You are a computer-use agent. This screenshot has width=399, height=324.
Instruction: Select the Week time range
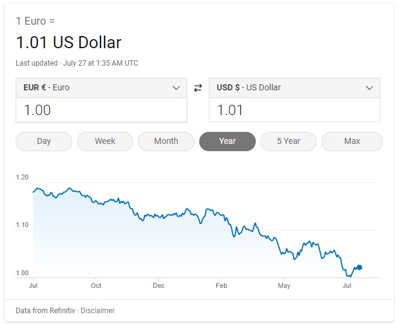click(x=105, y=141)
